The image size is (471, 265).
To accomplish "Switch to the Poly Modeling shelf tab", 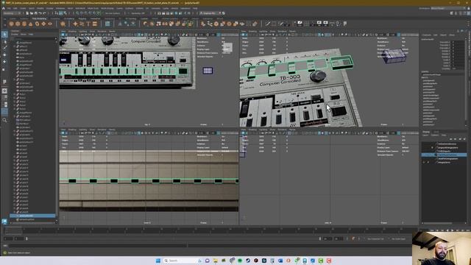I will [x=39, y=18].
